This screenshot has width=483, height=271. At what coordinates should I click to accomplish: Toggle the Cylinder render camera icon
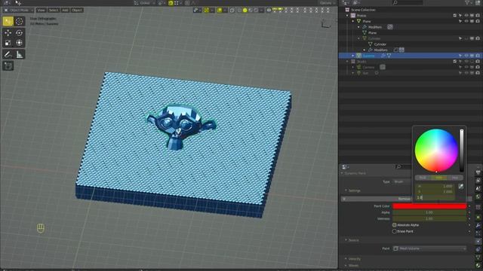[x=478, y=38]
